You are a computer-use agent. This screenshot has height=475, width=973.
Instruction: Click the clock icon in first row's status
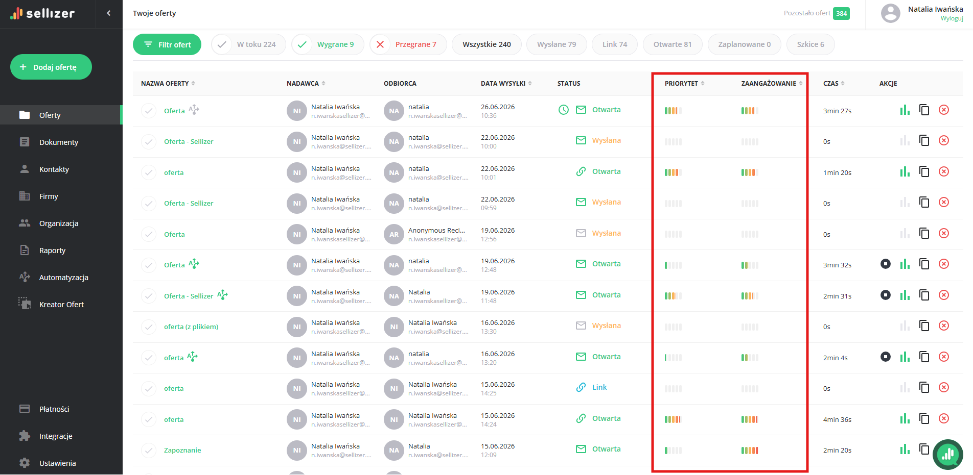pos(563,110)
